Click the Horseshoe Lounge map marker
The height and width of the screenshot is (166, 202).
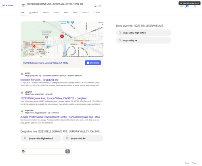pos(82,43)
